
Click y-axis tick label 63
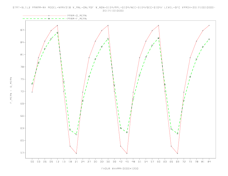pyautogui.click(x=22, y=128)
